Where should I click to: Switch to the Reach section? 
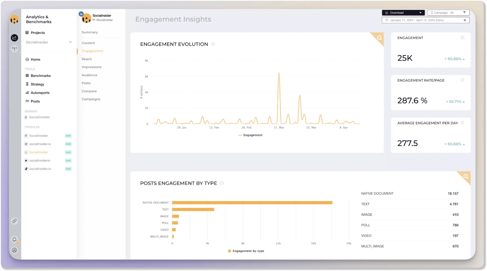coord(87,59)
